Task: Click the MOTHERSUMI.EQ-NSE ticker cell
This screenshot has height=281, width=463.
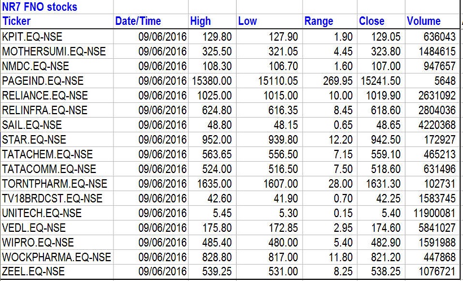Action: pyautogui.click(x=54, y=51)
